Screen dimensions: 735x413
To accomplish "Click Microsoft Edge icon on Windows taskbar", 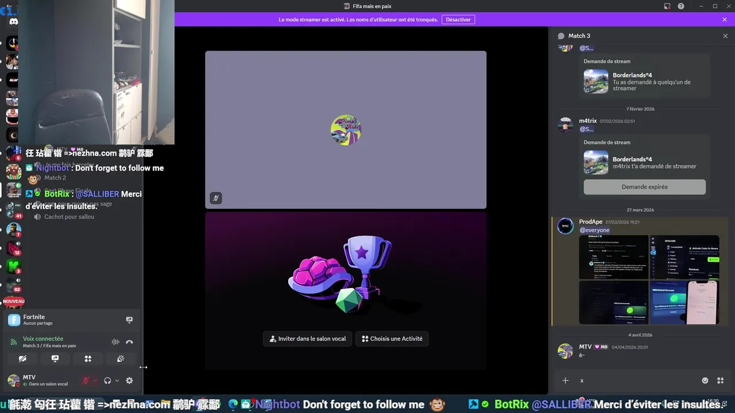I will tap(233, 404).
